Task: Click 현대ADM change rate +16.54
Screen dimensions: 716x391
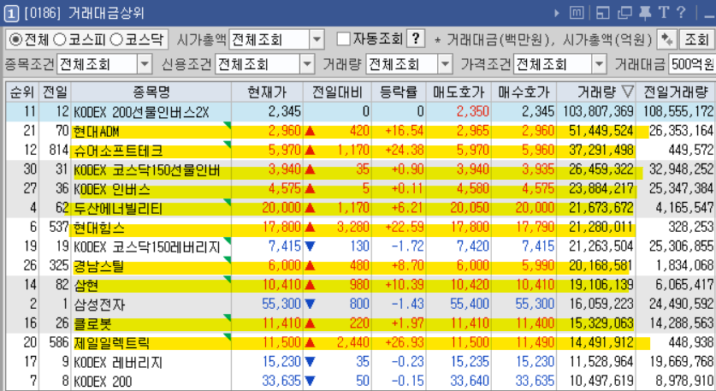Action: coord(404,131)
